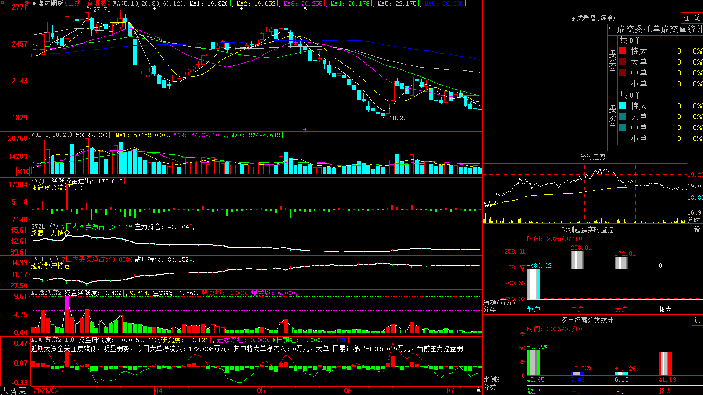Viewport: 703px width, 395px height.
Task: Select the 07 month timeline marker
Action: tap(450, 391)
